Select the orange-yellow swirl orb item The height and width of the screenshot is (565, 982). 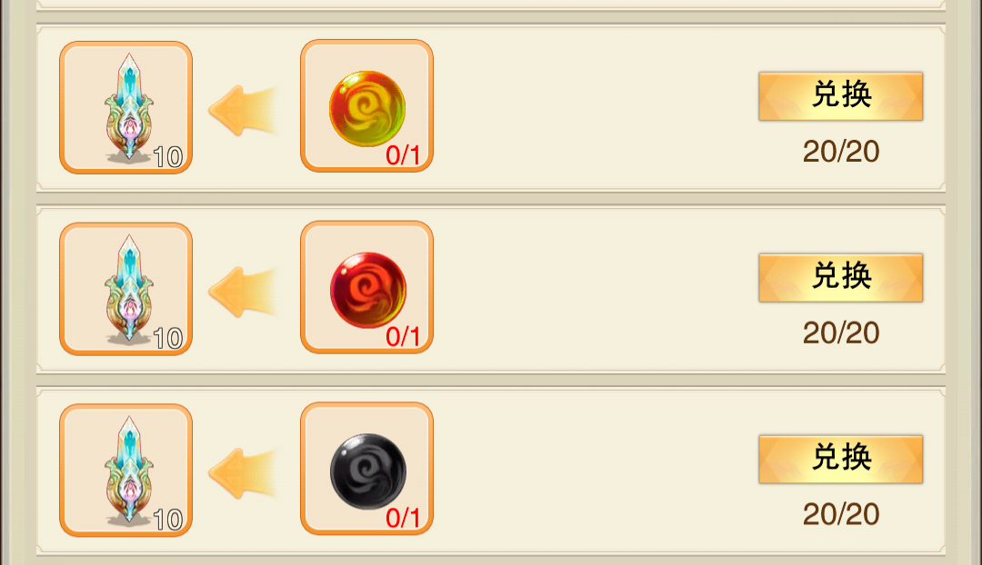(367, 105)
